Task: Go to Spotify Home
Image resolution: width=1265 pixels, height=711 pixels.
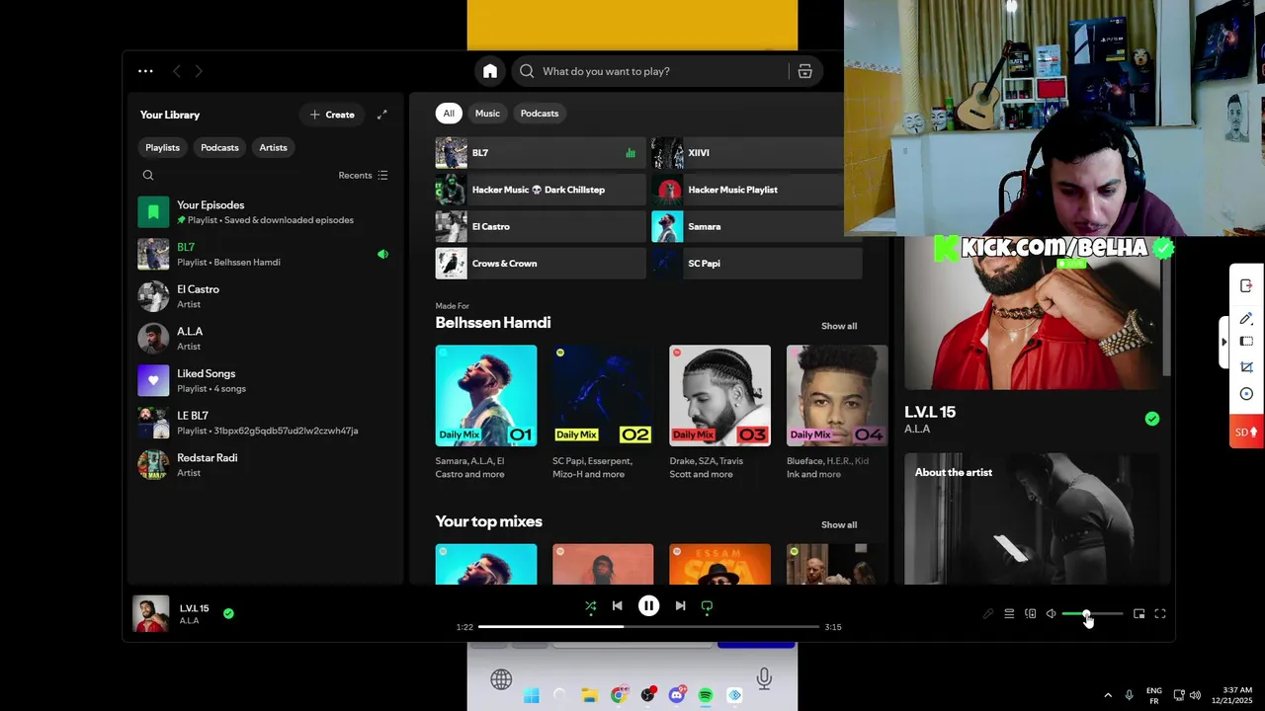Action: [490, 71]
